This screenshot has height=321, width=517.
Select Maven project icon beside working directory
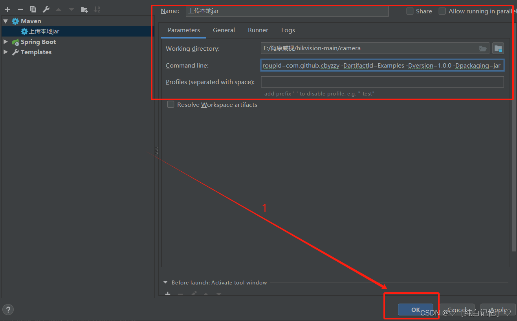click(498, 48)
